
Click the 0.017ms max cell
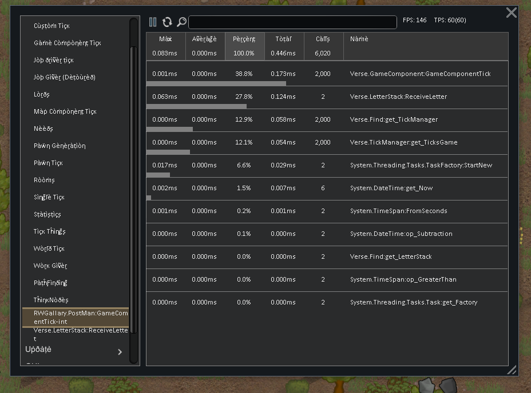click(165, 165)
